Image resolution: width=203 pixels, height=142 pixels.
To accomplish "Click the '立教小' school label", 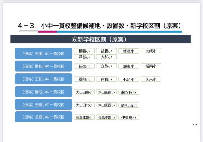I will click(x=107, y=66).
